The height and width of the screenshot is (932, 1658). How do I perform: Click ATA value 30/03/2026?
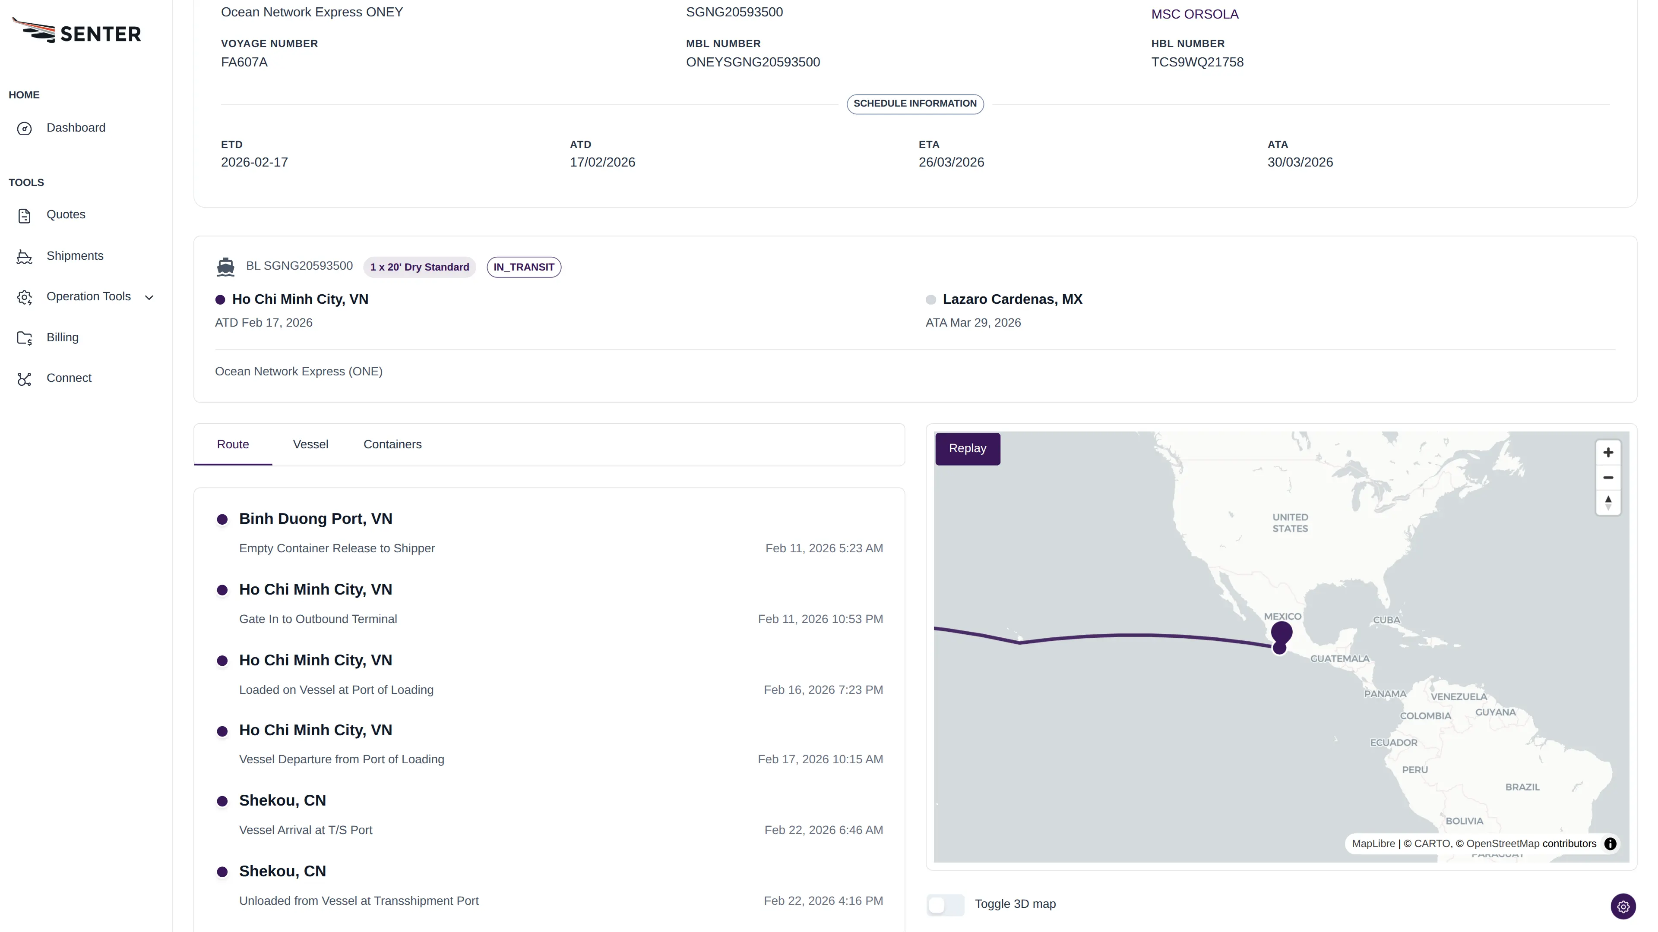pos(1300,162)
